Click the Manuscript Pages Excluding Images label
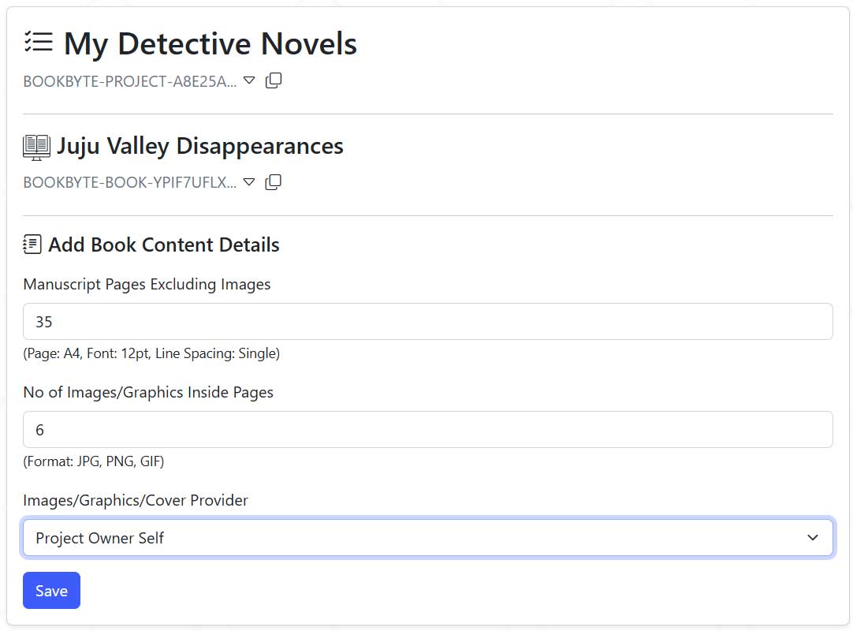The image size is (853, 631). click(x=147, y=284)
